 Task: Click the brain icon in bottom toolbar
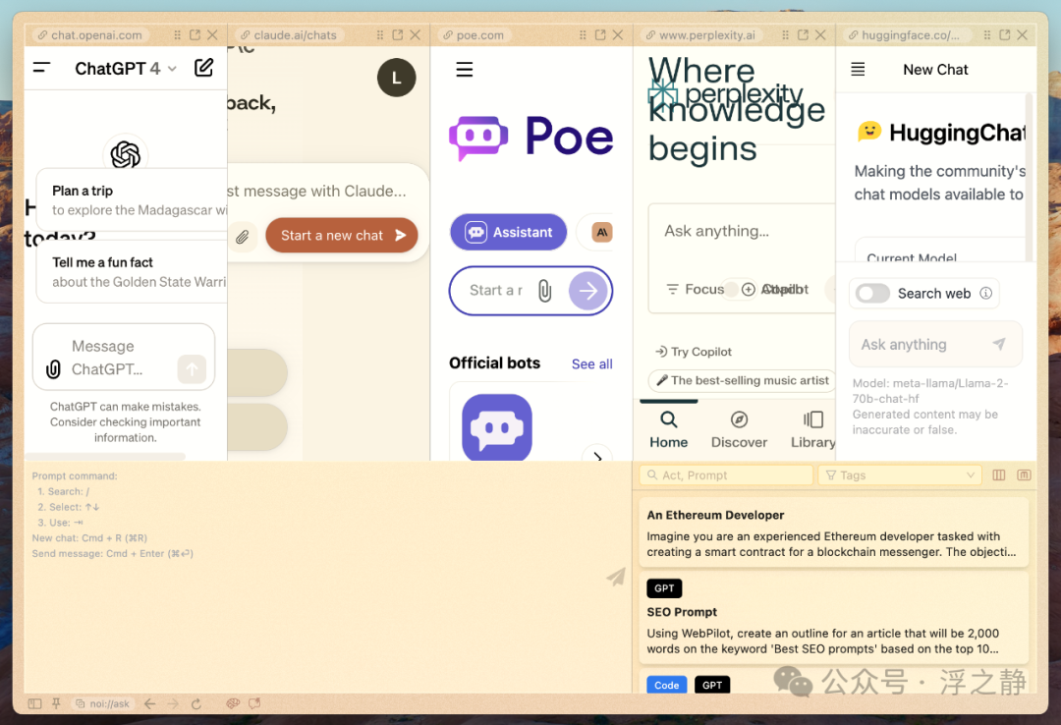[x=233, y=704]
